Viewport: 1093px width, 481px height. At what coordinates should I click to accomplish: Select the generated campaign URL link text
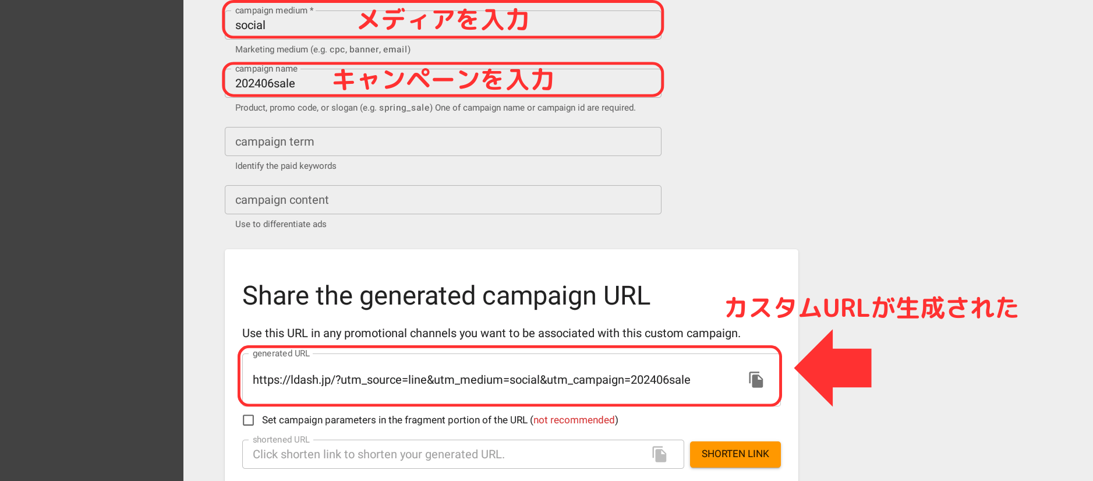(x=471, y=379)
